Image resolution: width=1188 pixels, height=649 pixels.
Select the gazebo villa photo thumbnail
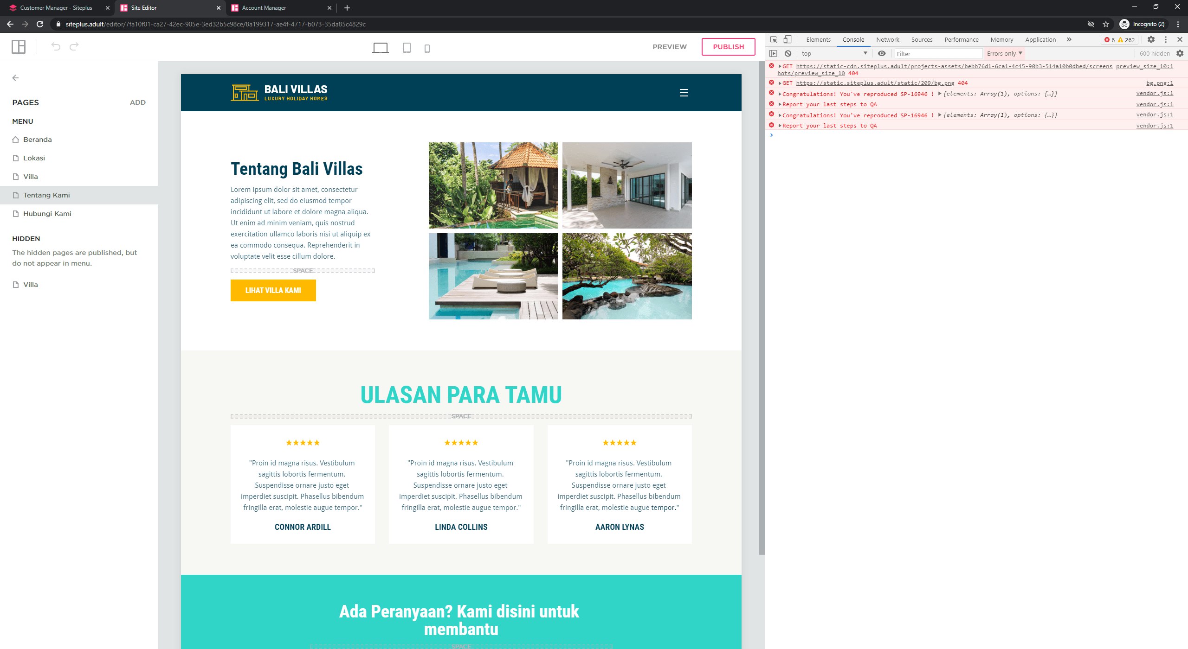493,185
